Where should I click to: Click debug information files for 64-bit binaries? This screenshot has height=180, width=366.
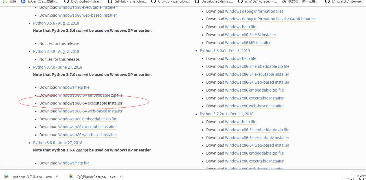click(270, 19)
